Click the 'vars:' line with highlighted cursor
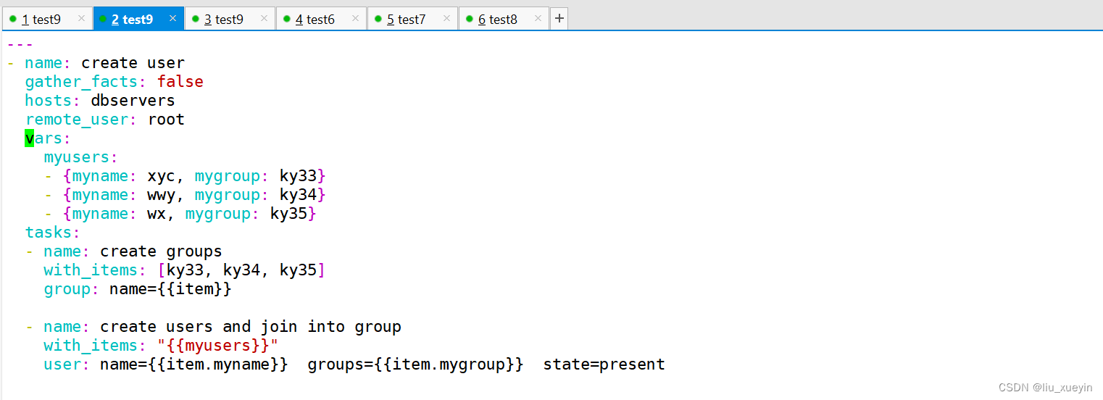 point(49,138)
